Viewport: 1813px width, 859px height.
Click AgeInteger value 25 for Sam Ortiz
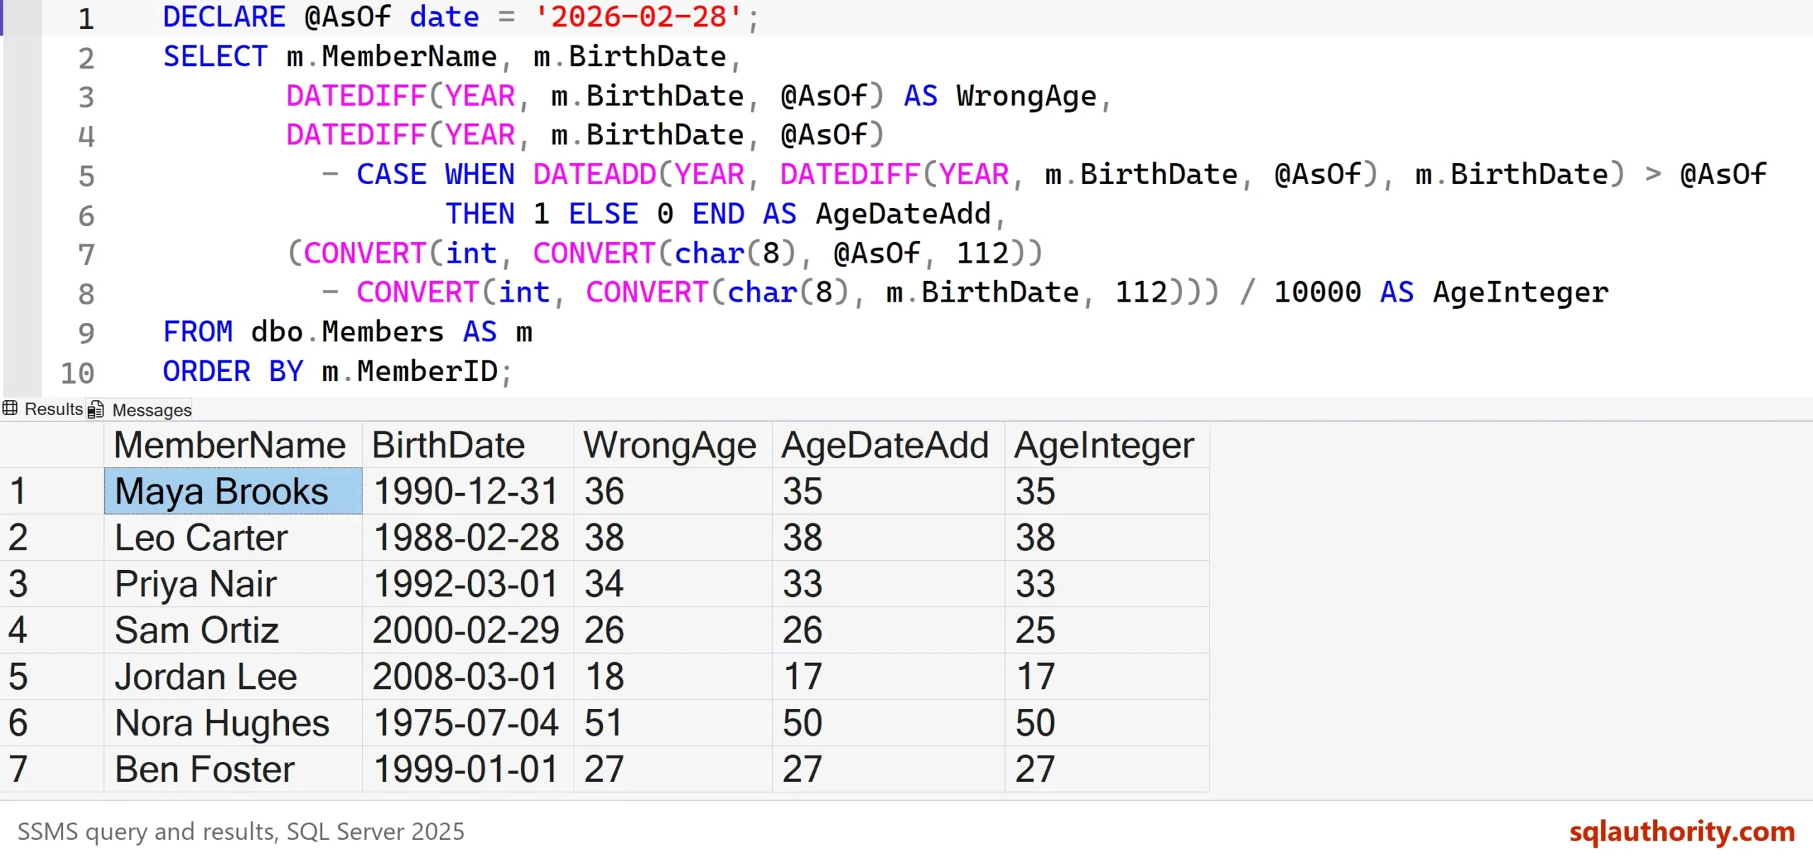pos(1107,630)
